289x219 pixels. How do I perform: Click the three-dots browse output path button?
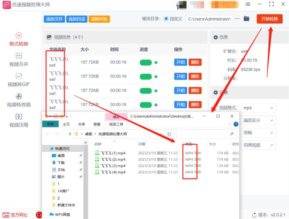pyautogui.click(x=237, y=19)
